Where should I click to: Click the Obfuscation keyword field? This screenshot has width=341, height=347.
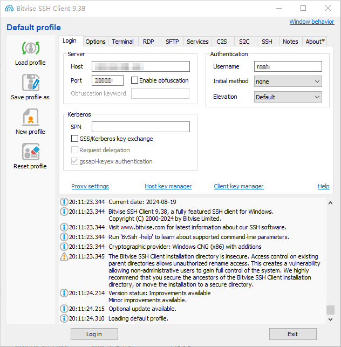(160, 93)
